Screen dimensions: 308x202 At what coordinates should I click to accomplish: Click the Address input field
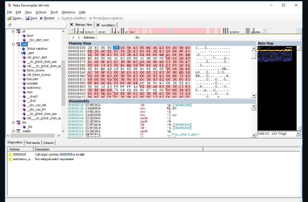coord(115,37)
